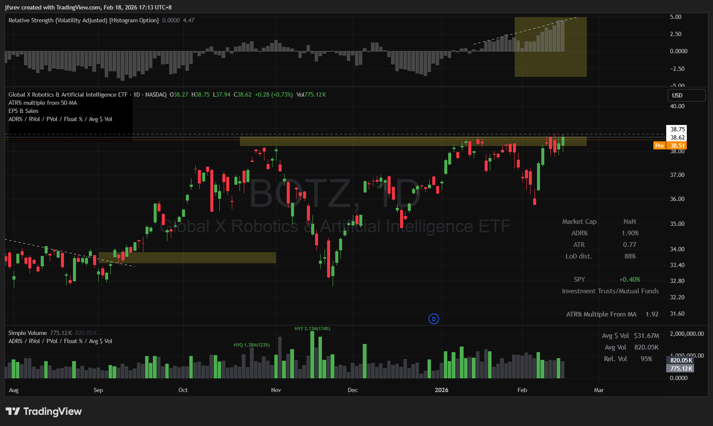Click the low price L37.94
713x426 pixels.
pyautogui.click(x=221, y=94)
